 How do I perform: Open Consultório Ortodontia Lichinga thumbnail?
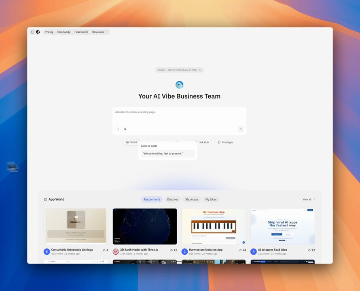coord(76,226)
